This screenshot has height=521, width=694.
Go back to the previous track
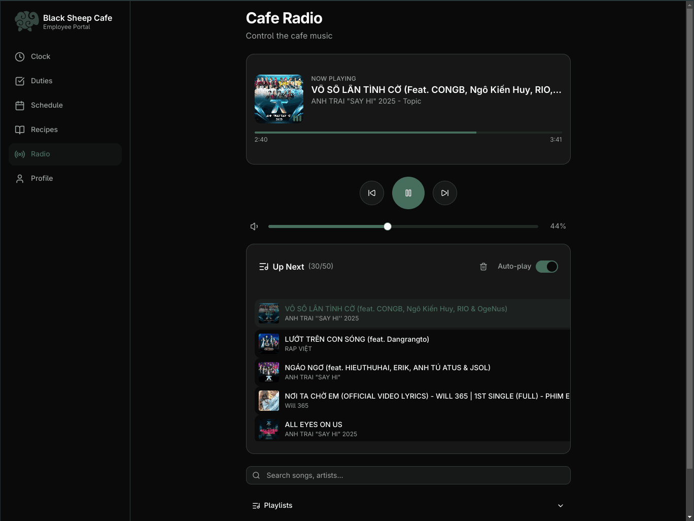371,193
